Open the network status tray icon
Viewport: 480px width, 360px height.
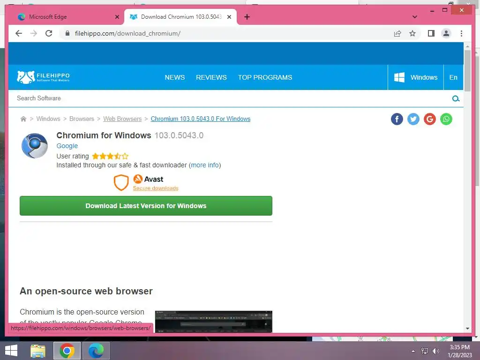pyautogui.click(x=424, y=351)
